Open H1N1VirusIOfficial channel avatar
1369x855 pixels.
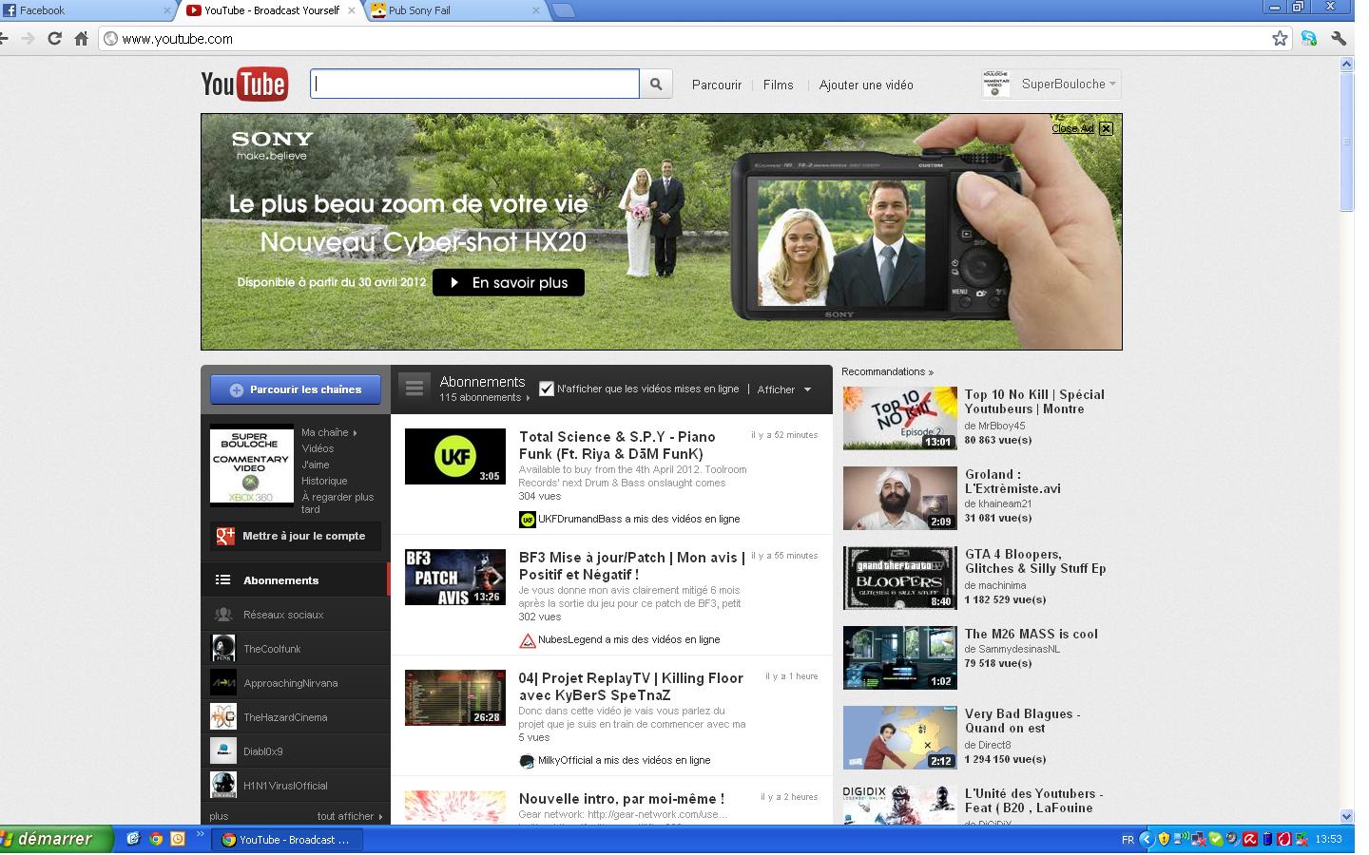pos(223,786)
